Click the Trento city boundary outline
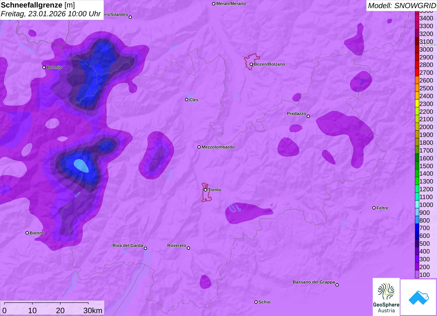This screenshot has width=437, height=316. pyautogui.click(x=206, y=193)
